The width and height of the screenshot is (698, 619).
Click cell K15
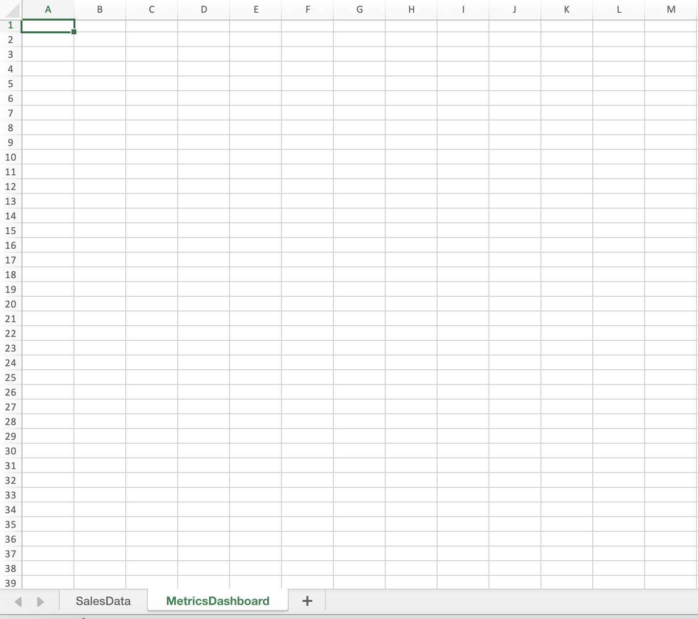pos(566,231)
